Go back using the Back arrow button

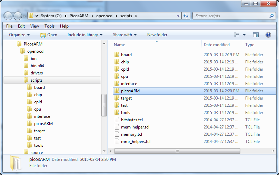point(8,16)
